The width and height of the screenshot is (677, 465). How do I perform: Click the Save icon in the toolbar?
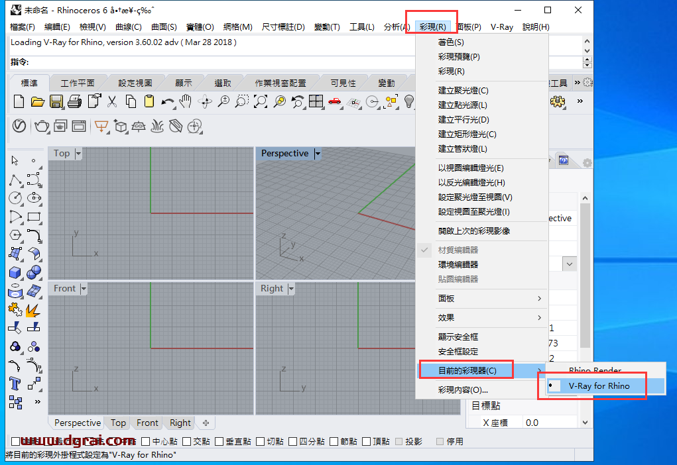pos(56,101)
